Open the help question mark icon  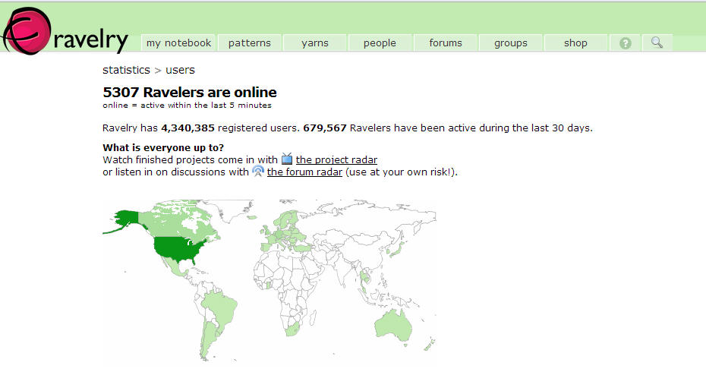626,43
